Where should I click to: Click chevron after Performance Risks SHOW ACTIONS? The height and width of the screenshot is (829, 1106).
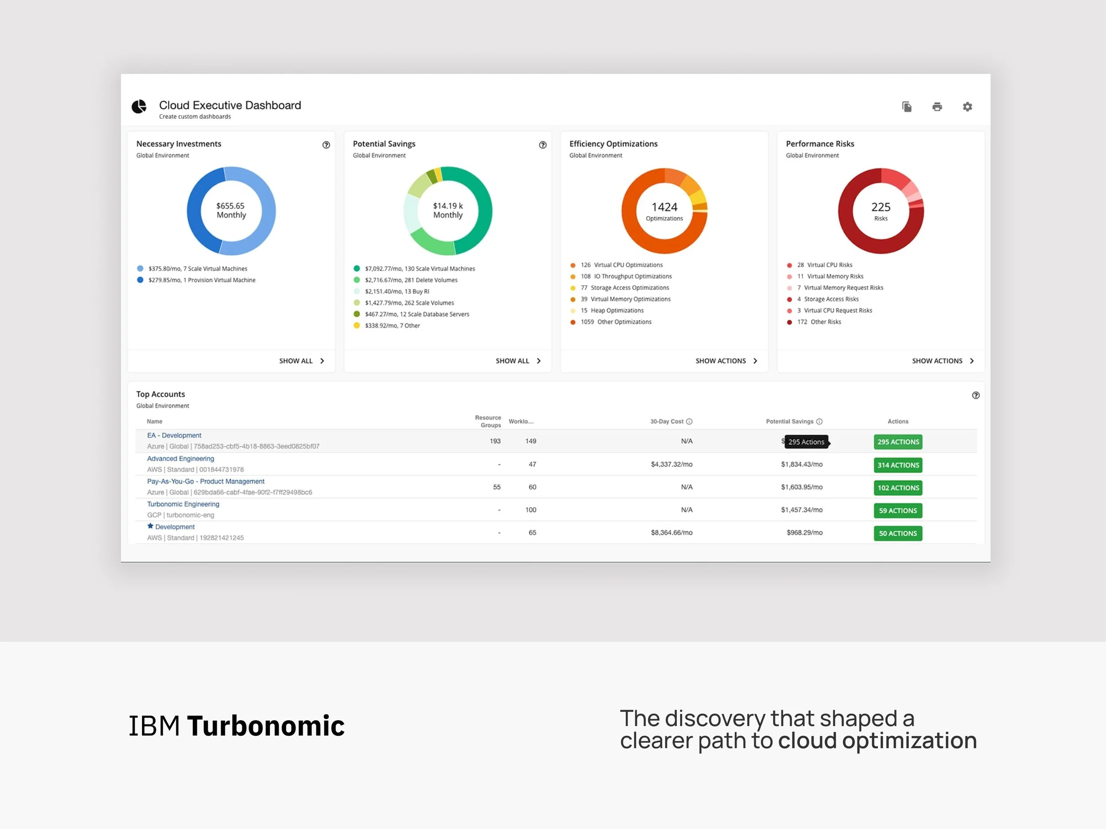tap(972, 361)
